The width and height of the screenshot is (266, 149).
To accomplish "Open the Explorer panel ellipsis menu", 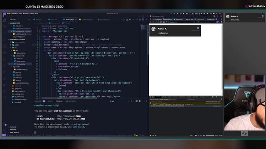I will coord(29,19).
